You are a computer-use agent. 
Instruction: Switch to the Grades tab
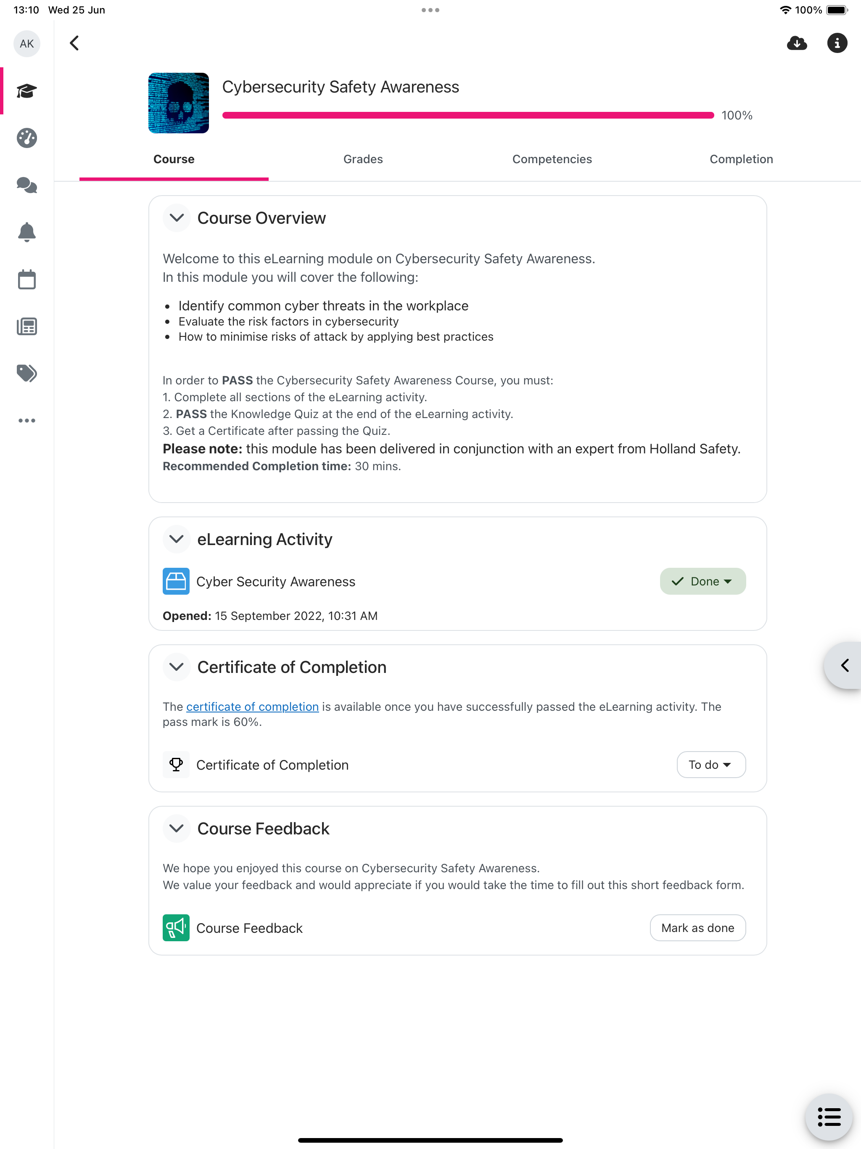click(363, 159)
